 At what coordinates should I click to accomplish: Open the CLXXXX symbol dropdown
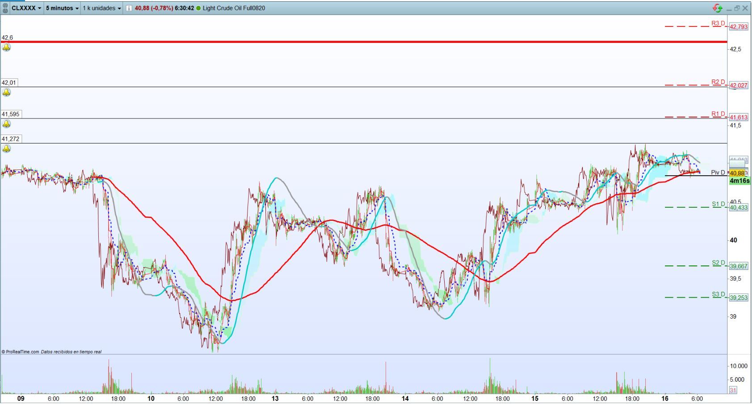pos(26,8)
